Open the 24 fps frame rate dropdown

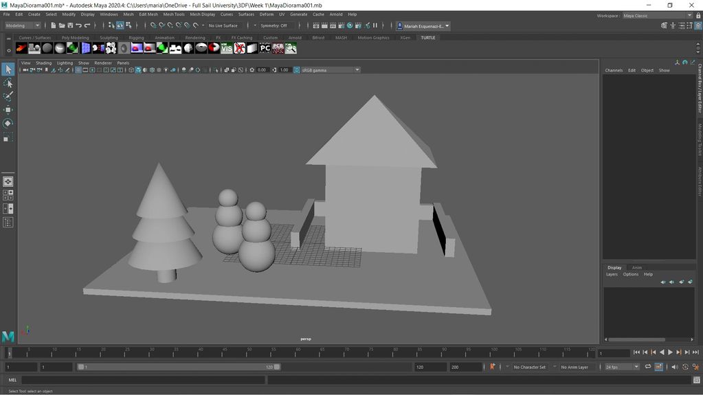621,367
